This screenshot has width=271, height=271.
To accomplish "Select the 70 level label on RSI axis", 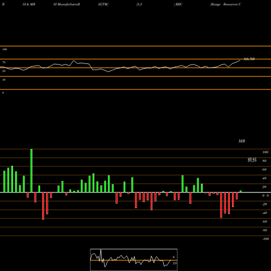I will point(4,62).
